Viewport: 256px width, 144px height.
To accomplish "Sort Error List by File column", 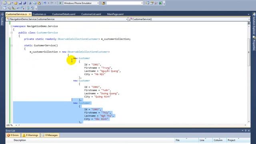I will [186, 140].
